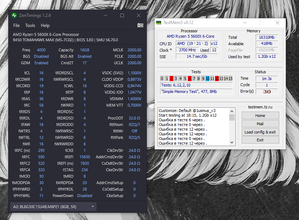
Task: Click the Clock value 3700 MHz
Action: [187, 50]
